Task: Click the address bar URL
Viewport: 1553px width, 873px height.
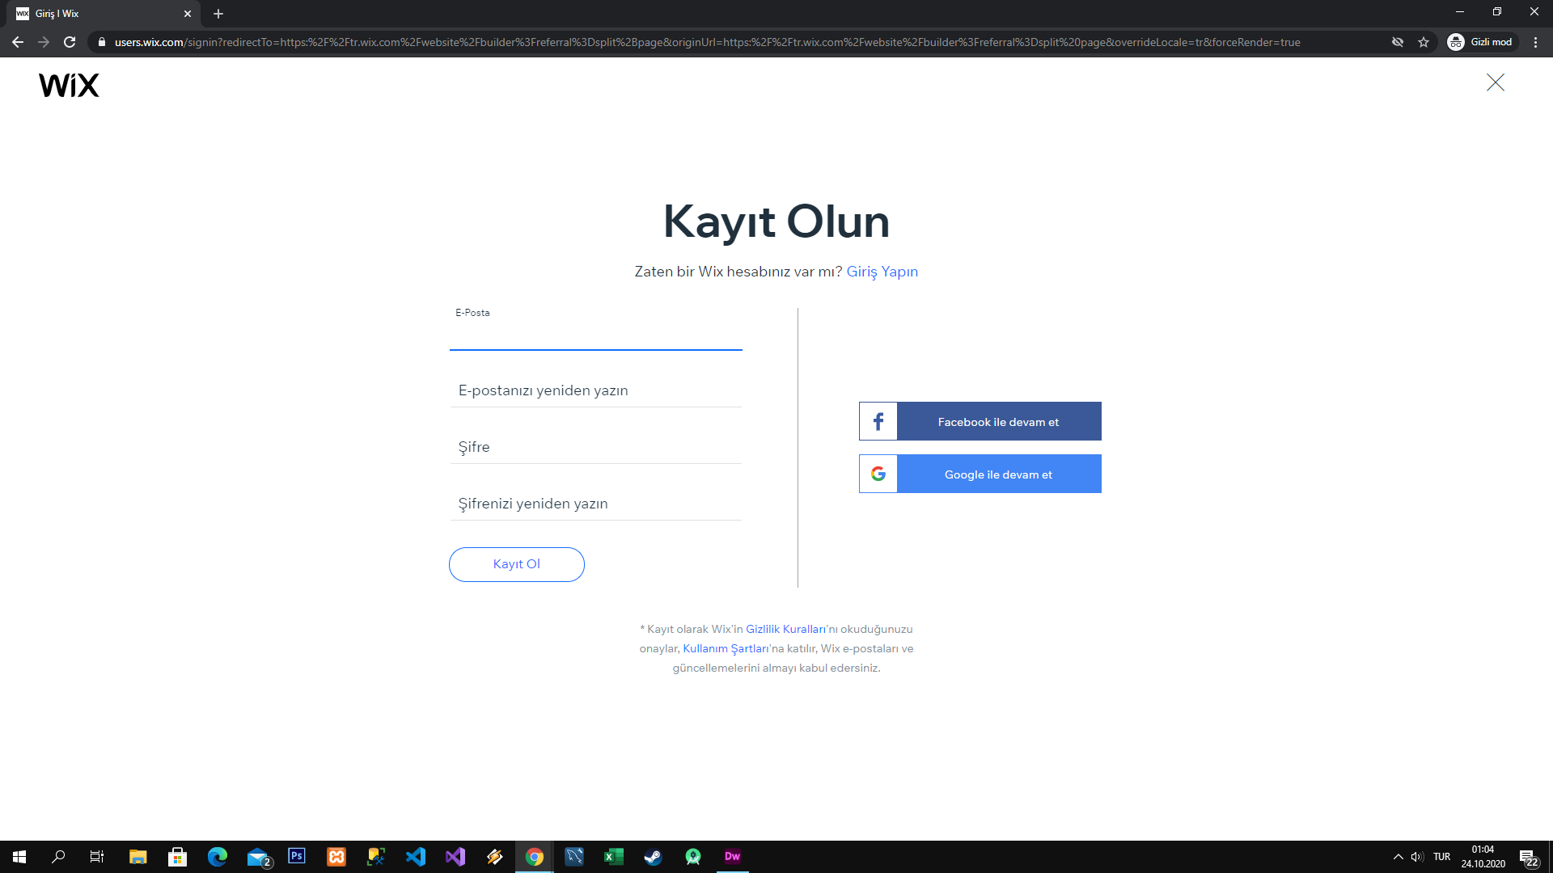Action: click(x=707, y=42)
